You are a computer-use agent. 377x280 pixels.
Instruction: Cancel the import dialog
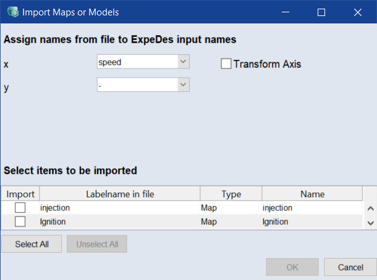350,267
